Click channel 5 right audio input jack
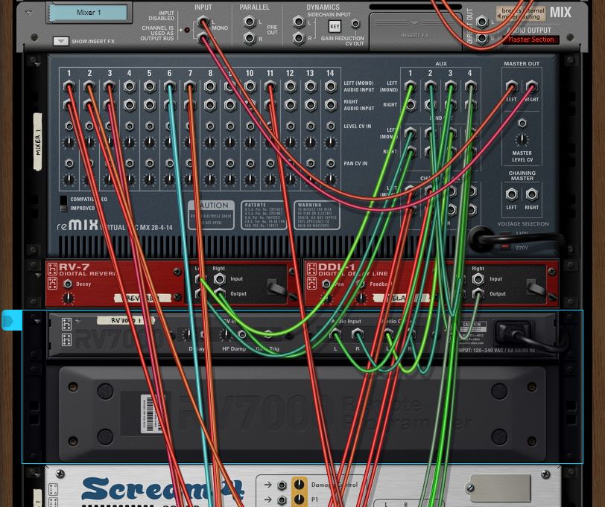 149,104
